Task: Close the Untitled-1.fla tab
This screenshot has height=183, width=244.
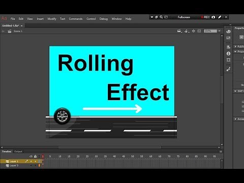Action: (x=21, y=25)
